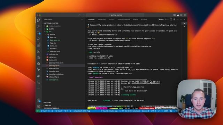
Task: Open the wdio.conf.ts file
Action: click(53, 80)
